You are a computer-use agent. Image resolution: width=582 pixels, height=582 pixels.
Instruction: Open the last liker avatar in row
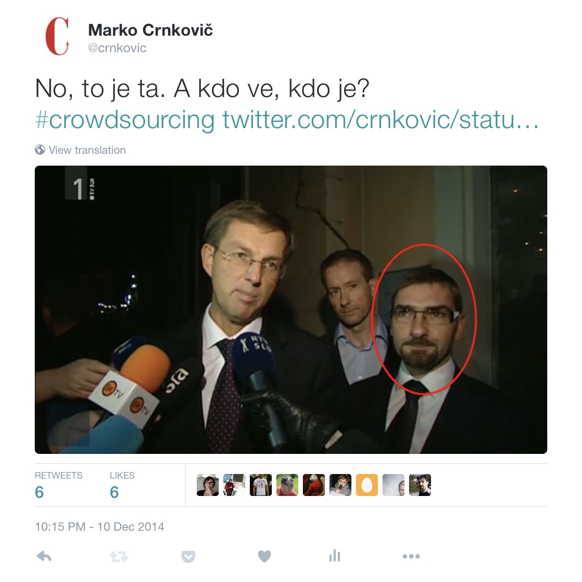tap(420, 485)
